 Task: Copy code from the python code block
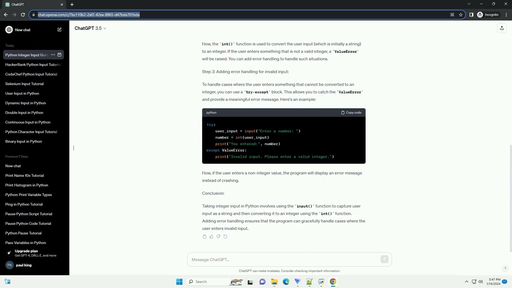[351, 113]
